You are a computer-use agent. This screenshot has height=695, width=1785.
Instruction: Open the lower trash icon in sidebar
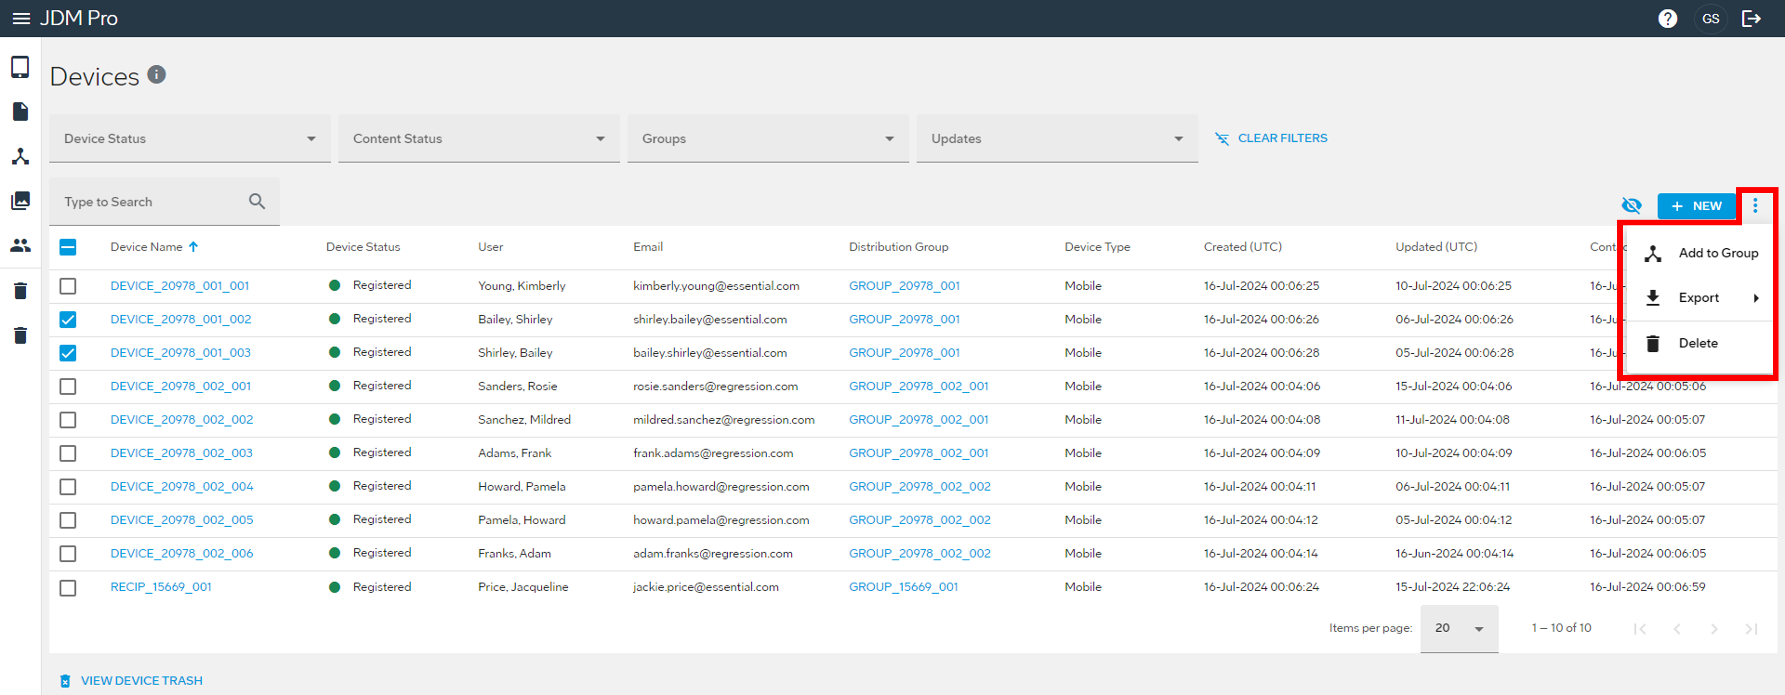(x=21, y=335)
